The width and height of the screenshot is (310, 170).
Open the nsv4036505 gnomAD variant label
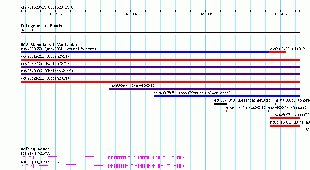[192, 93]
